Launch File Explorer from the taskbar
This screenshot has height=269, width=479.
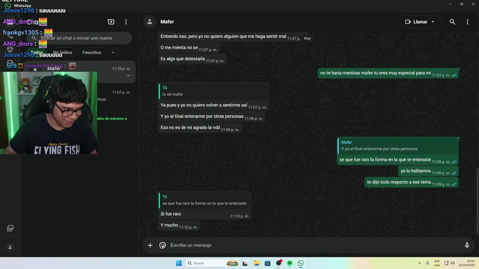257,263
